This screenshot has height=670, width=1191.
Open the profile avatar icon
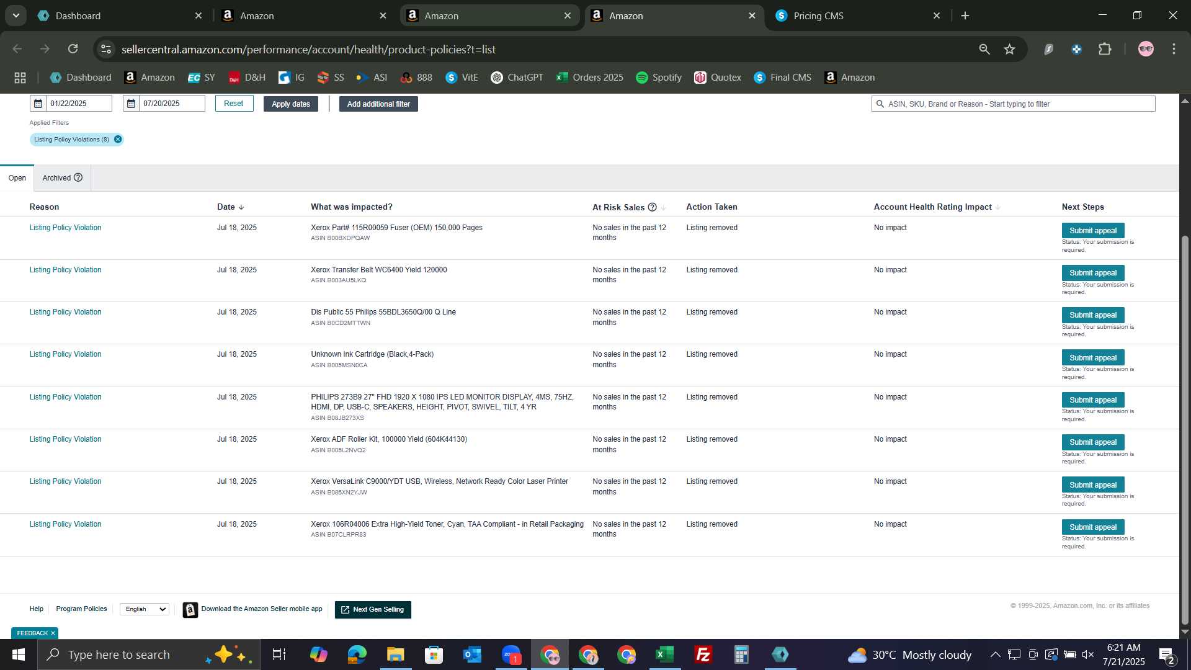coord(1146,49)
